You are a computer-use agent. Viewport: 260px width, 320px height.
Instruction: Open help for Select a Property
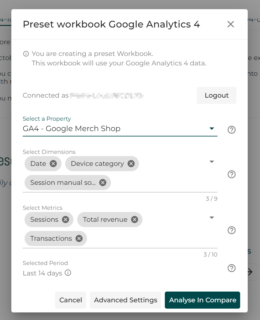[232, 130]
